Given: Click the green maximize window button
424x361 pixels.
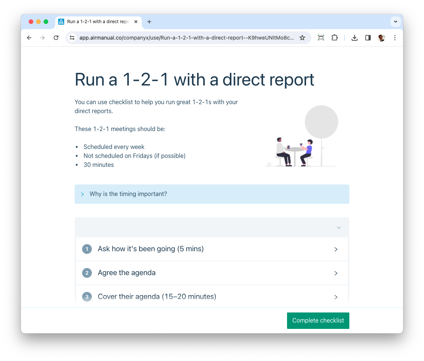Looking at the screenshot, I should (x=46, y=22).
